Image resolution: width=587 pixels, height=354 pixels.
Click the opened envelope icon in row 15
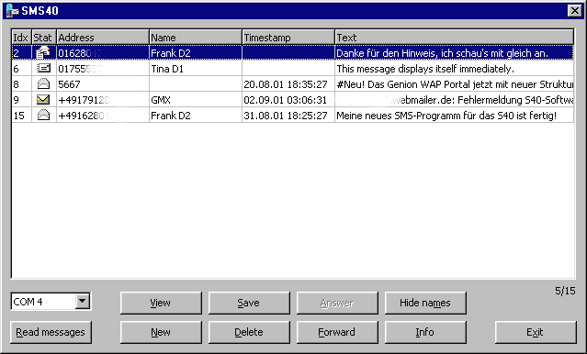pos(43,116)
